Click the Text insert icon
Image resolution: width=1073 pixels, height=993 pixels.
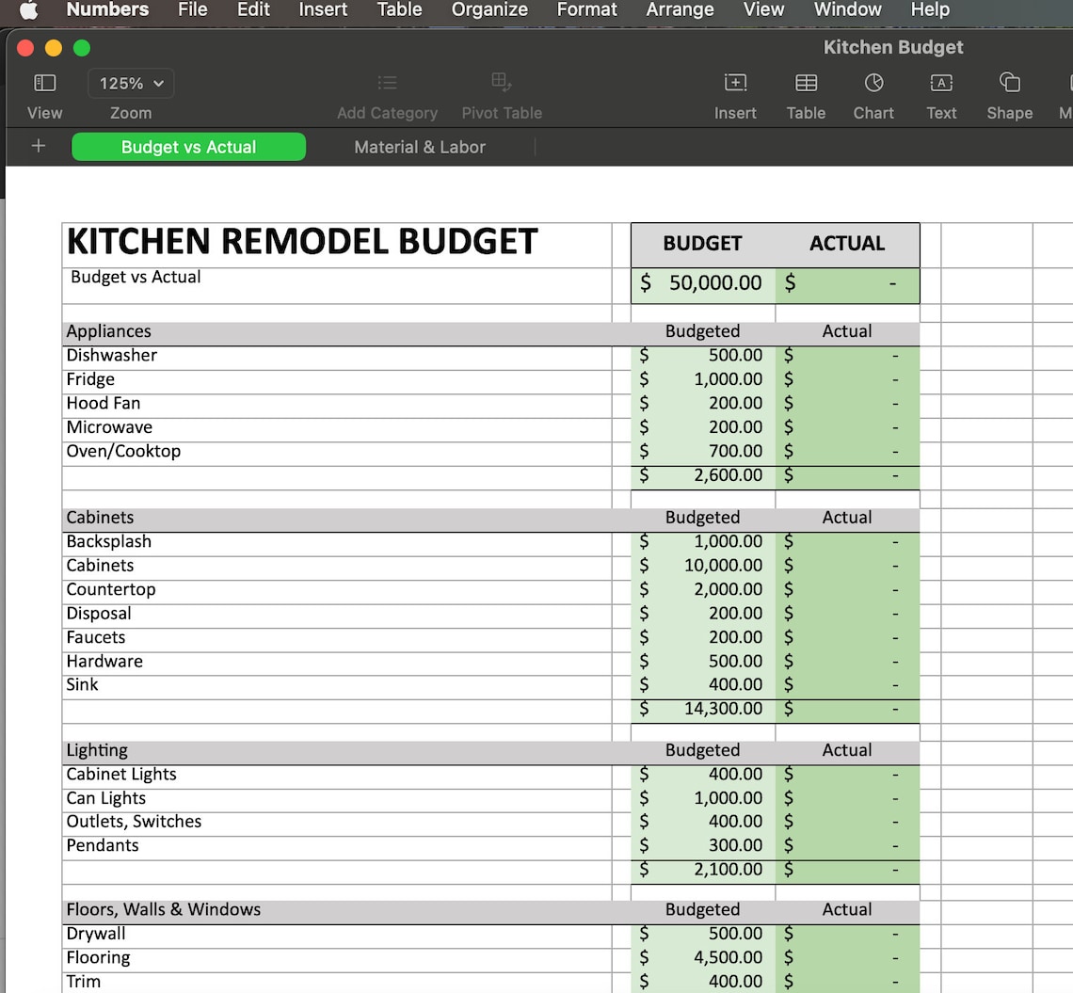(x=941, y=83)
